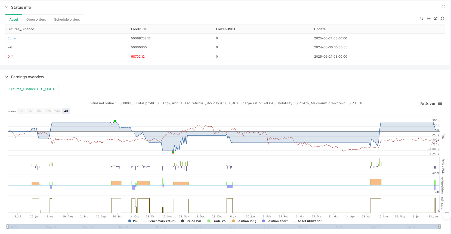
Task: Open the list view menu icon
Action: point(429,18)
